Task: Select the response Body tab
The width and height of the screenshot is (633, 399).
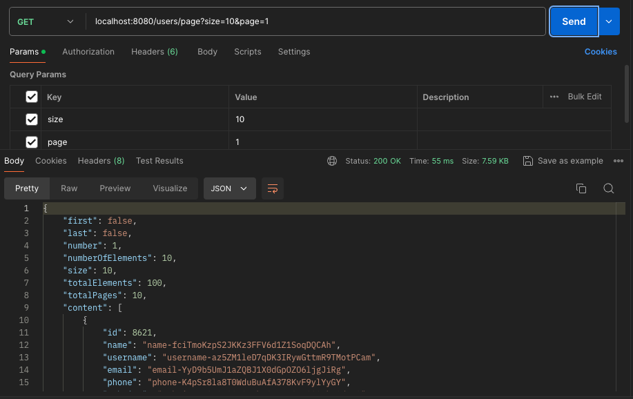Action: pyautogui.click(x=14, y=161)
